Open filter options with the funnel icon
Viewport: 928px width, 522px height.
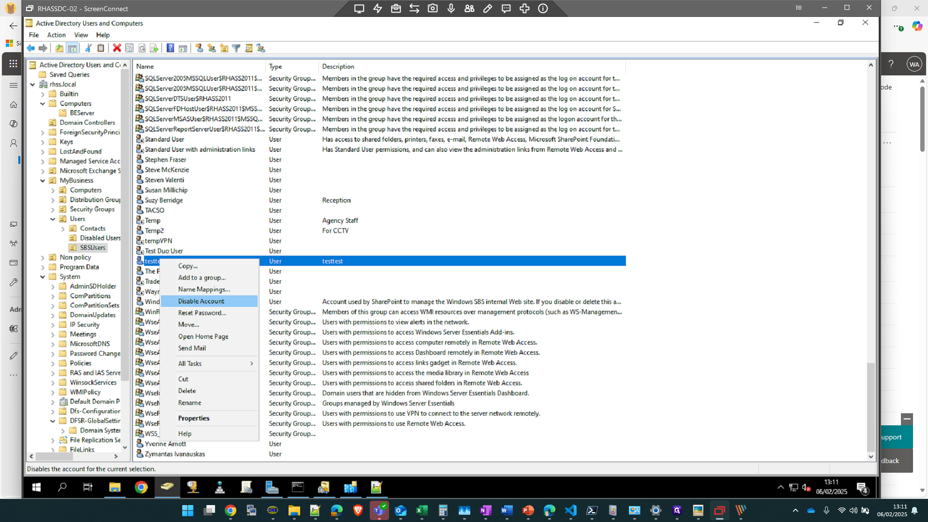236,48
